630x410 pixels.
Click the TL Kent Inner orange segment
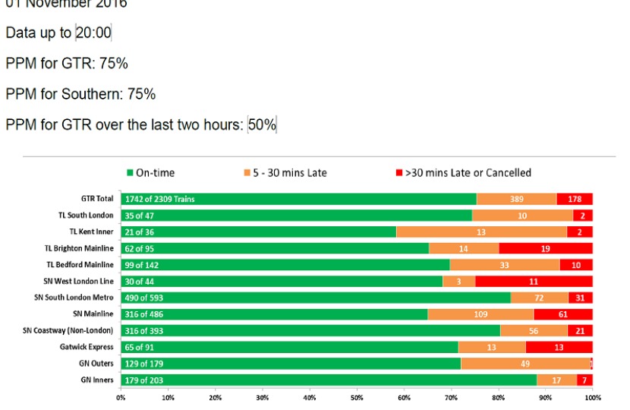pyautogui.click(x=481, y=232)
